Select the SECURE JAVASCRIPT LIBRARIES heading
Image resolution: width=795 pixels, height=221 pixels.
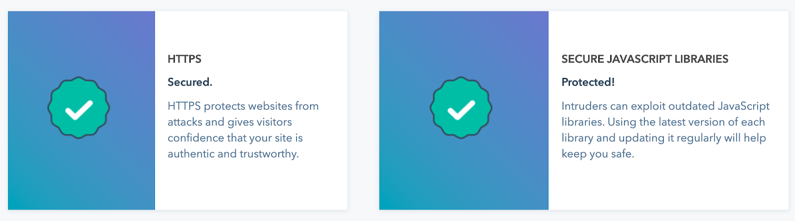coord(644,59)
